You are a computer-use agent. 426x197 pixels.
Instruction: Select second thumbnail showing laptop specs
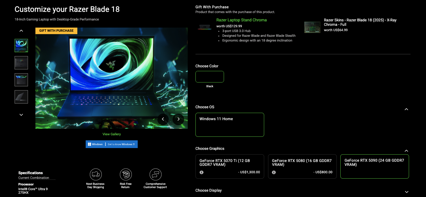tap(21, 63)
